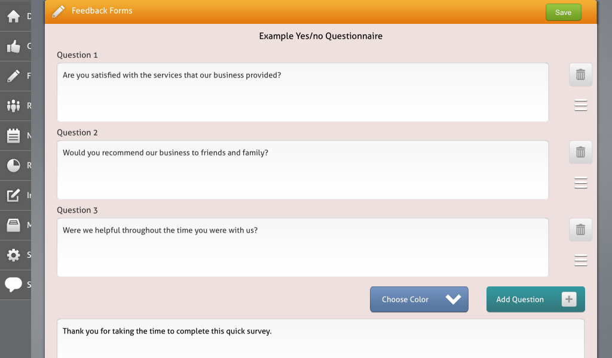This screenshot has height=358, width=612.
Task: Open the pie chart icon in the sidebar
Action: coord(13,165)
